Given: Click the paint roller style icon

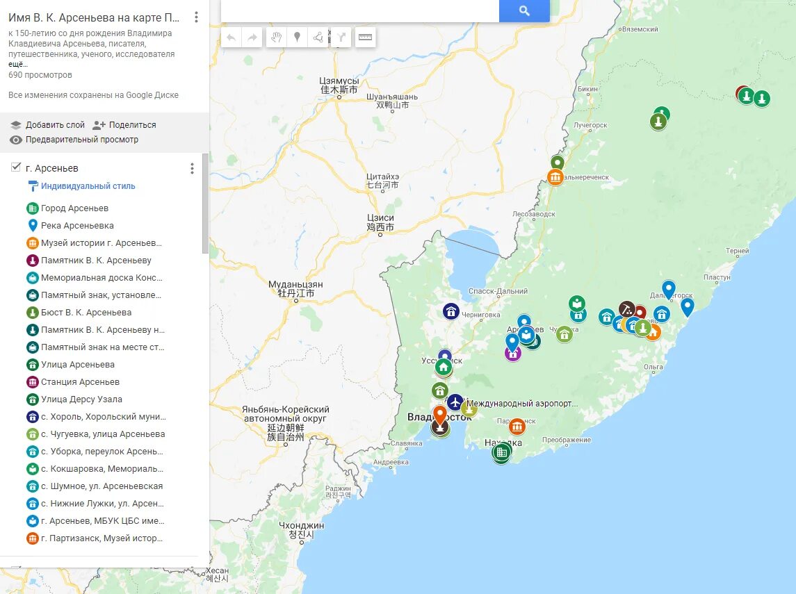Looking at the screenshot, I should 33,186.
